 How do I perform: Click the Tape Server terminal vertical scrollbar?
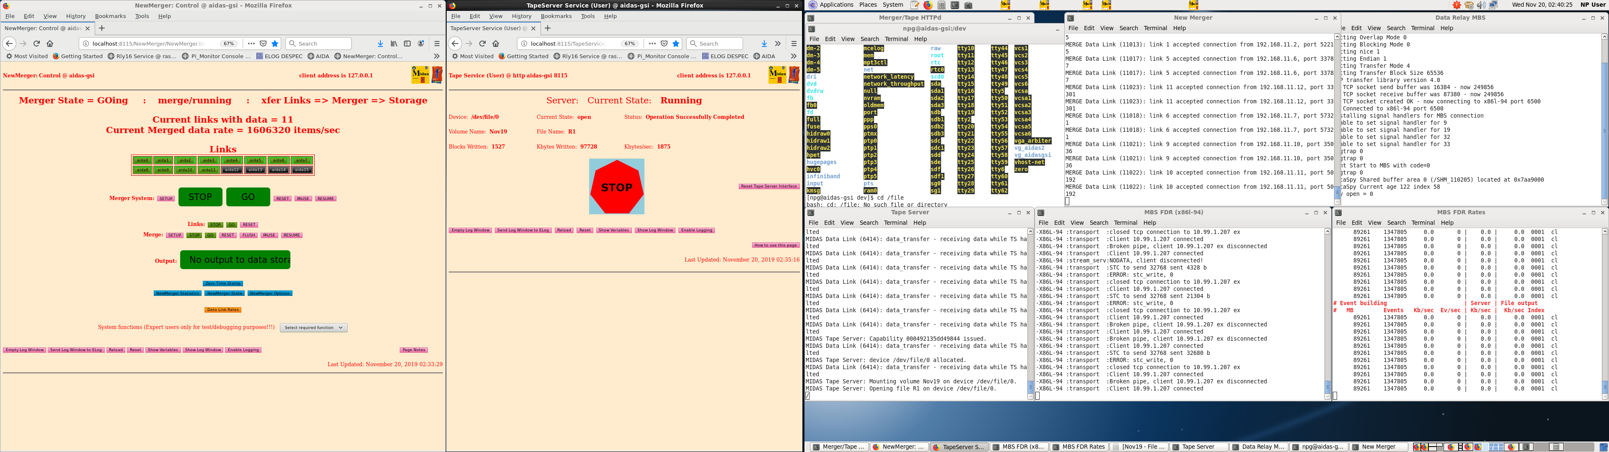click(1031, 312)
